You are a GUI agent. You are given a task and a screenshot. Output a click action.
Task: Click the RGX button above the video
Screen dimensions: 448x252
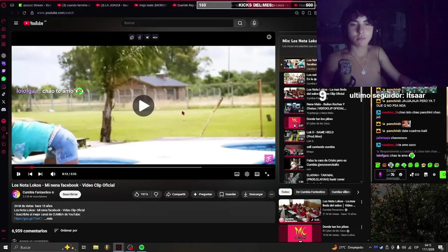tap(155, 37)
